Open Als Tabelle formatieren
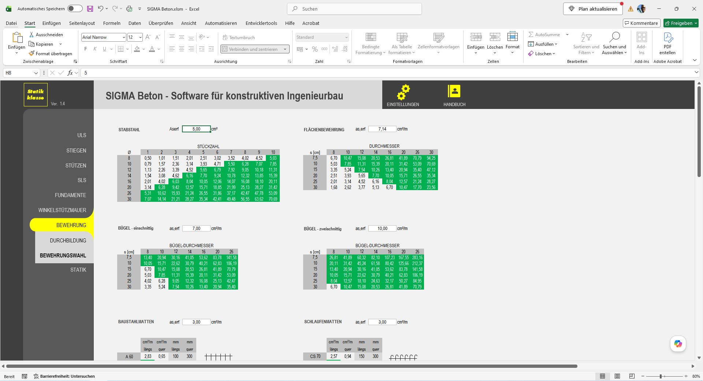Viewport: 703px width, 381px height. pos(402,37)
